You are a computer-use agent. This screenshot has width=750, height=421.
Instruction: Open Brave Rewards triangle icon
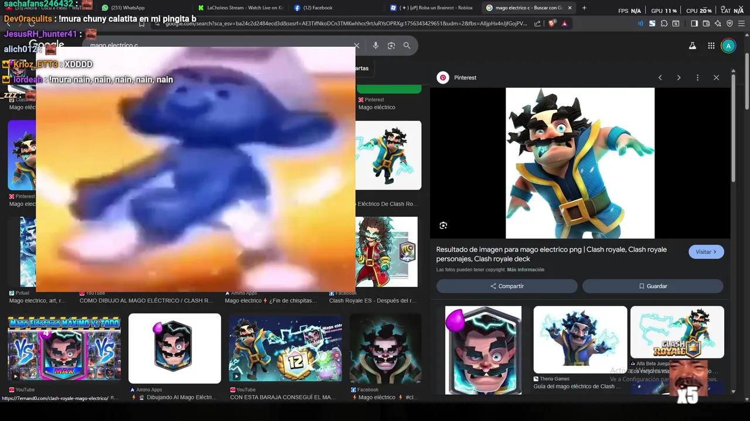(x=564, y=24)
